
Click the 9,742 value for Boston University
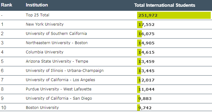coord(145,108)
